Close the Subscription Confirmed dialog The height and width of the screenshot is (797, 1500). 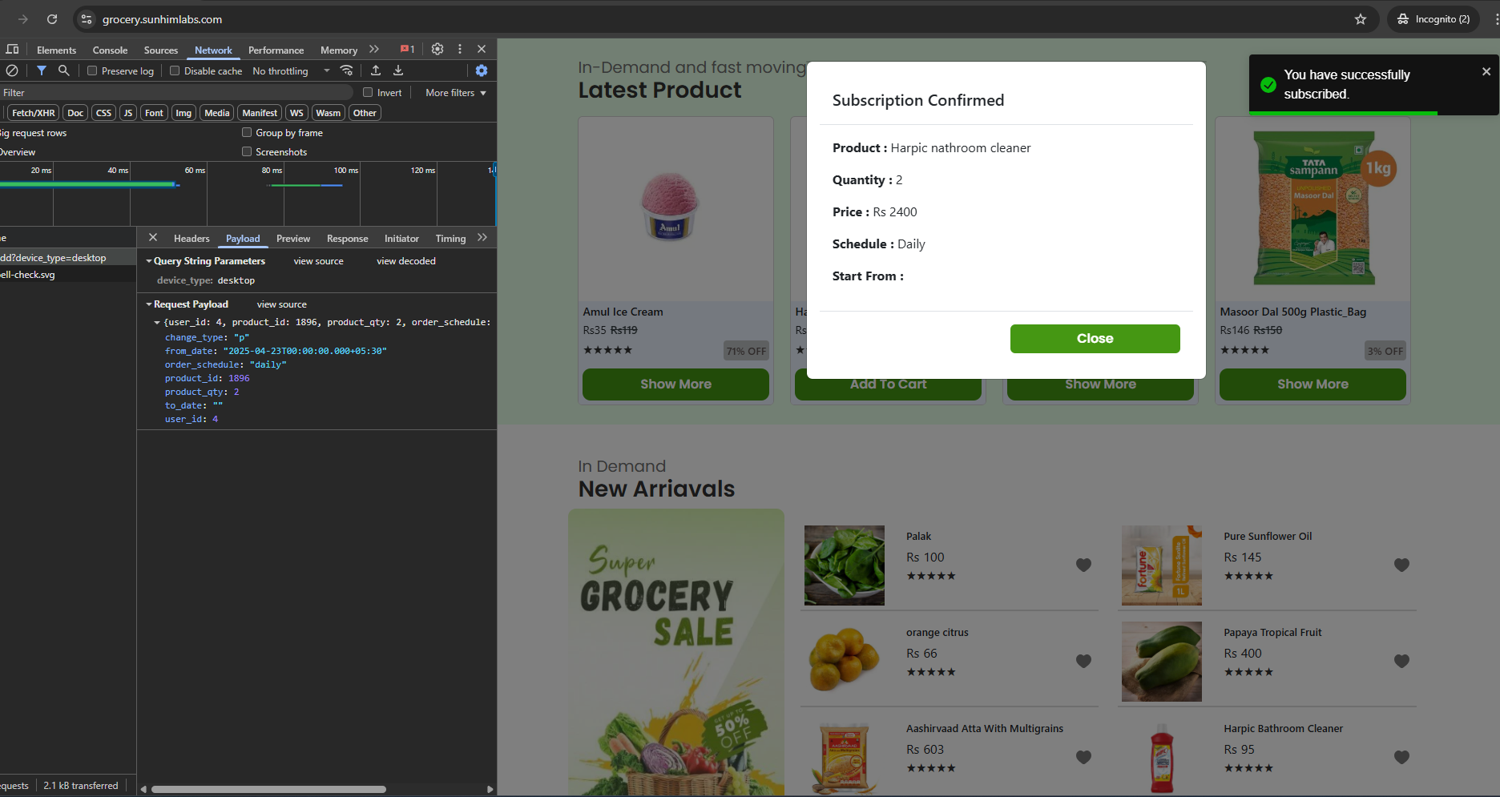[x=1095, y=339]
